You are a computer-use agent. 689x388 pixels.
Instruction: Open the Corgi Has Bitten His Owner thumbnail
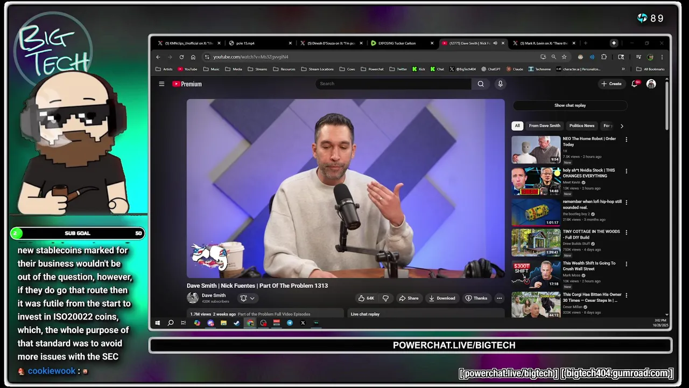(536, 304)
